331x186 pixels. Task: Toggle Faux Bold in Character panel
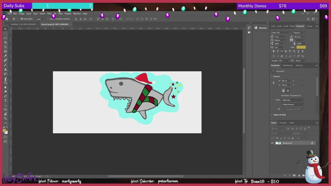(274, 51)
